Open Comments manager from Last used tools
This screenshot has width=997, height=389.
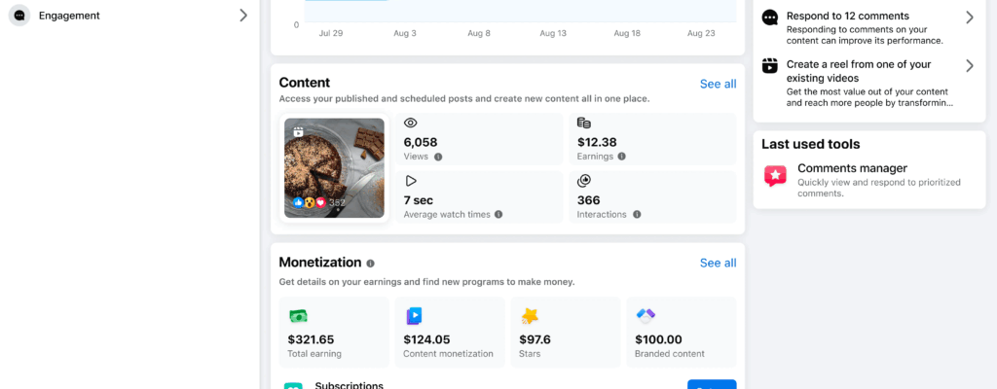(852, 168)
